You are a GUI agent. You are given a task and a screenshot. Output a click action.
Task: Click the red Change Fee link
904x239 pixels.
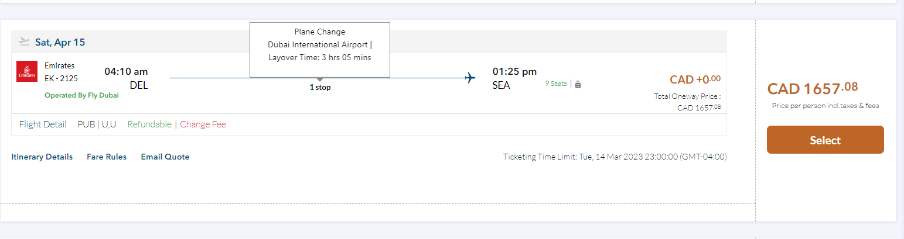click(x=203, y=124)
